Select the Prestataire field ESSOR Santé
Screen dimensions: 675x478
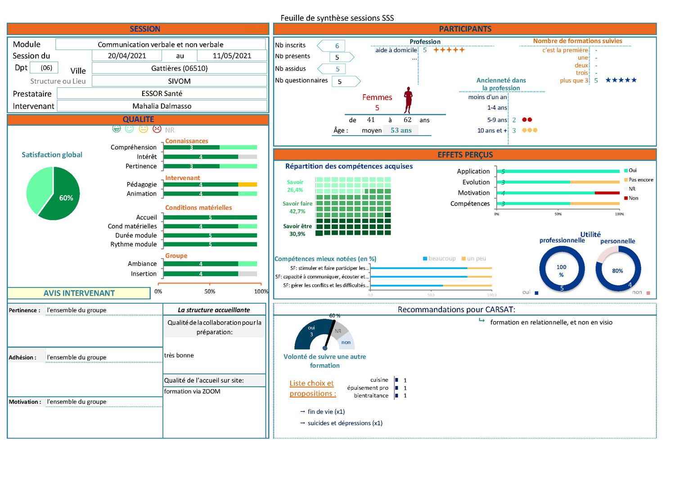click(162, 93)
